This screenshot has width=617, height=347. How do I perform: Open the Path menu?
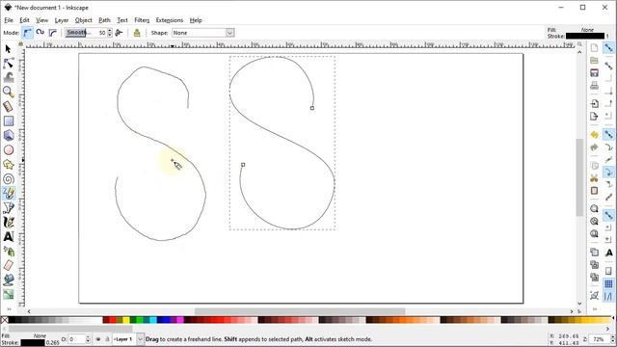coord(104,20)
